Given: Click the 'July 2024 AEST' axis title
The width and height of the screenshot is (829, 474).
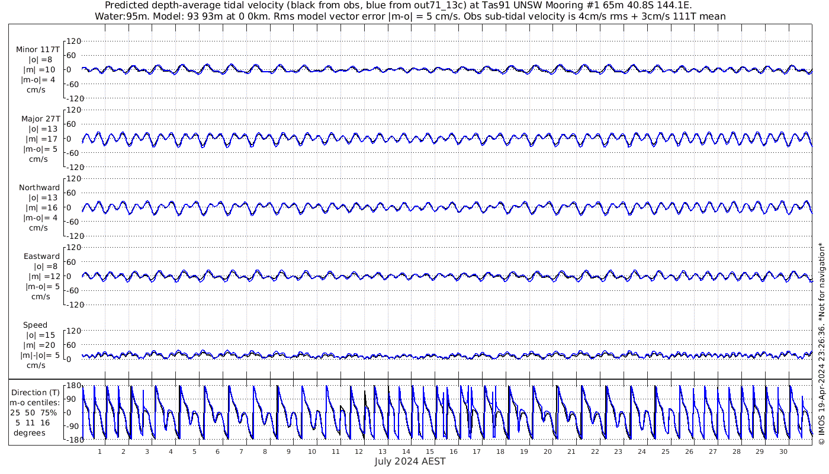Looking at the screenshot, I should click(x=410, y=462).
